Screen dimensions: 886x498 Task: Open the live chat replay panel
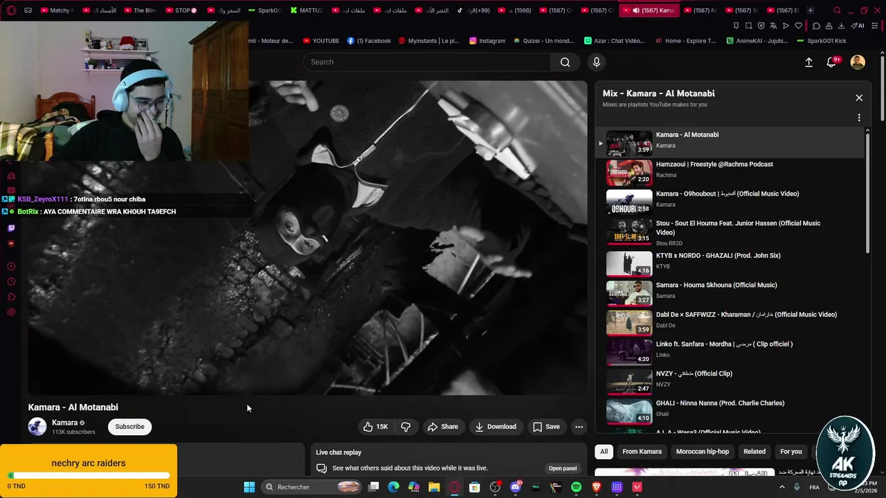click(562, 468)
